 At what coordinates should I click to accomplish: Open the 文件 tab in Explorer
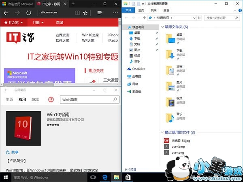[x=128, y=10]
